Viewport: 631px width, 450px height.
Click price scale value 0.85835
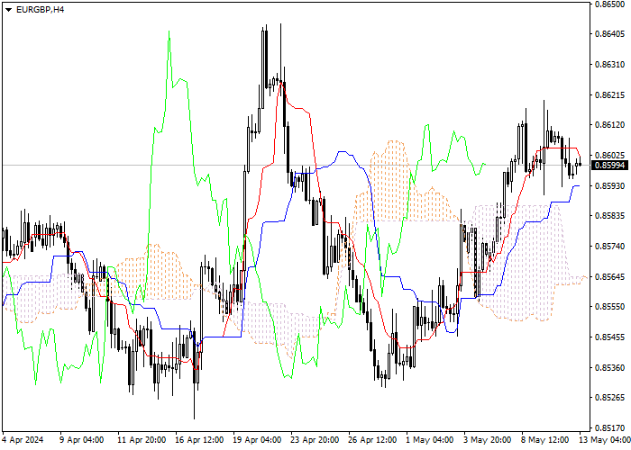point(609,216)
